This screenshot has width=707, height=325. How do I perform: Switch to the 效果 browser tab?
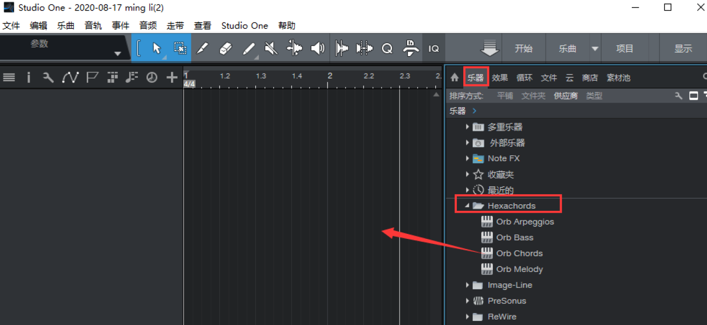click(499, 78)
